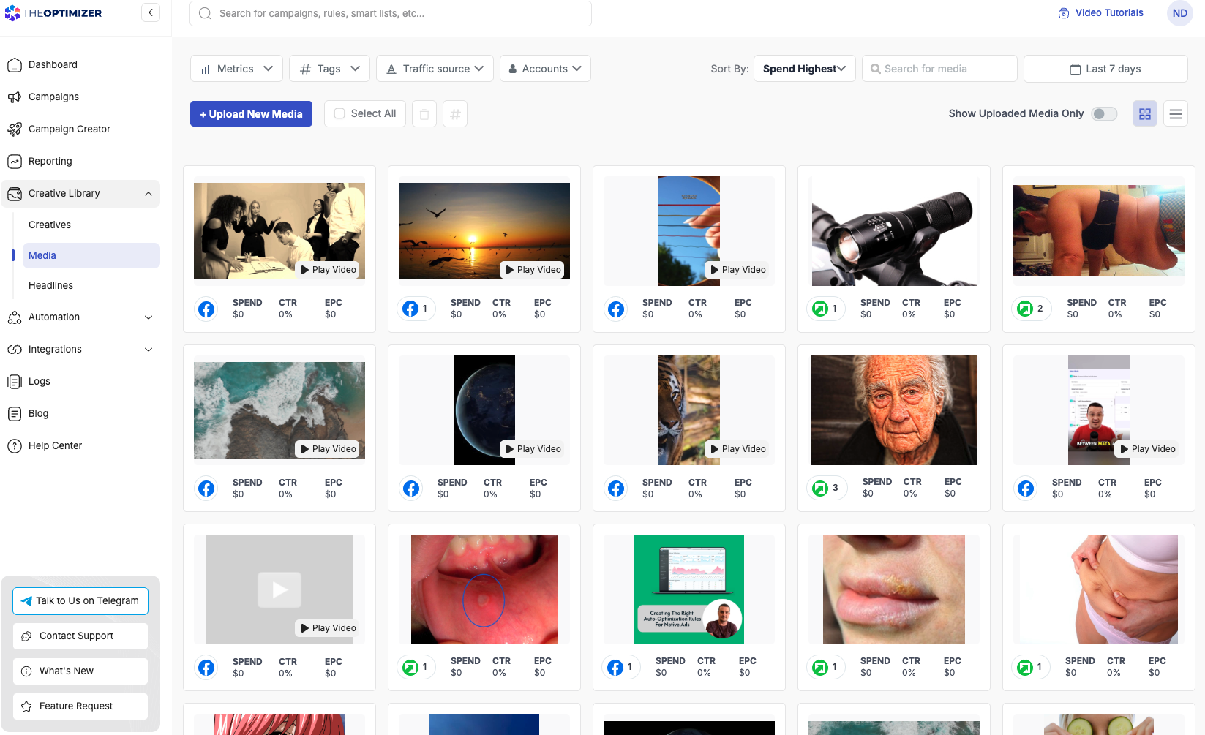Open the Metrics dropdown
Screen dimensions: 1205x735
coord(236,69)
